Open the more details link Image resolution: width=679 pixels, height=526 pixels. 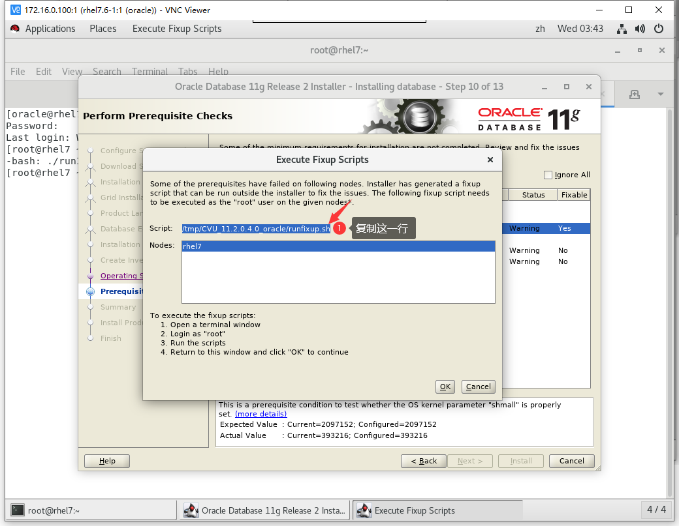(261, 414)
